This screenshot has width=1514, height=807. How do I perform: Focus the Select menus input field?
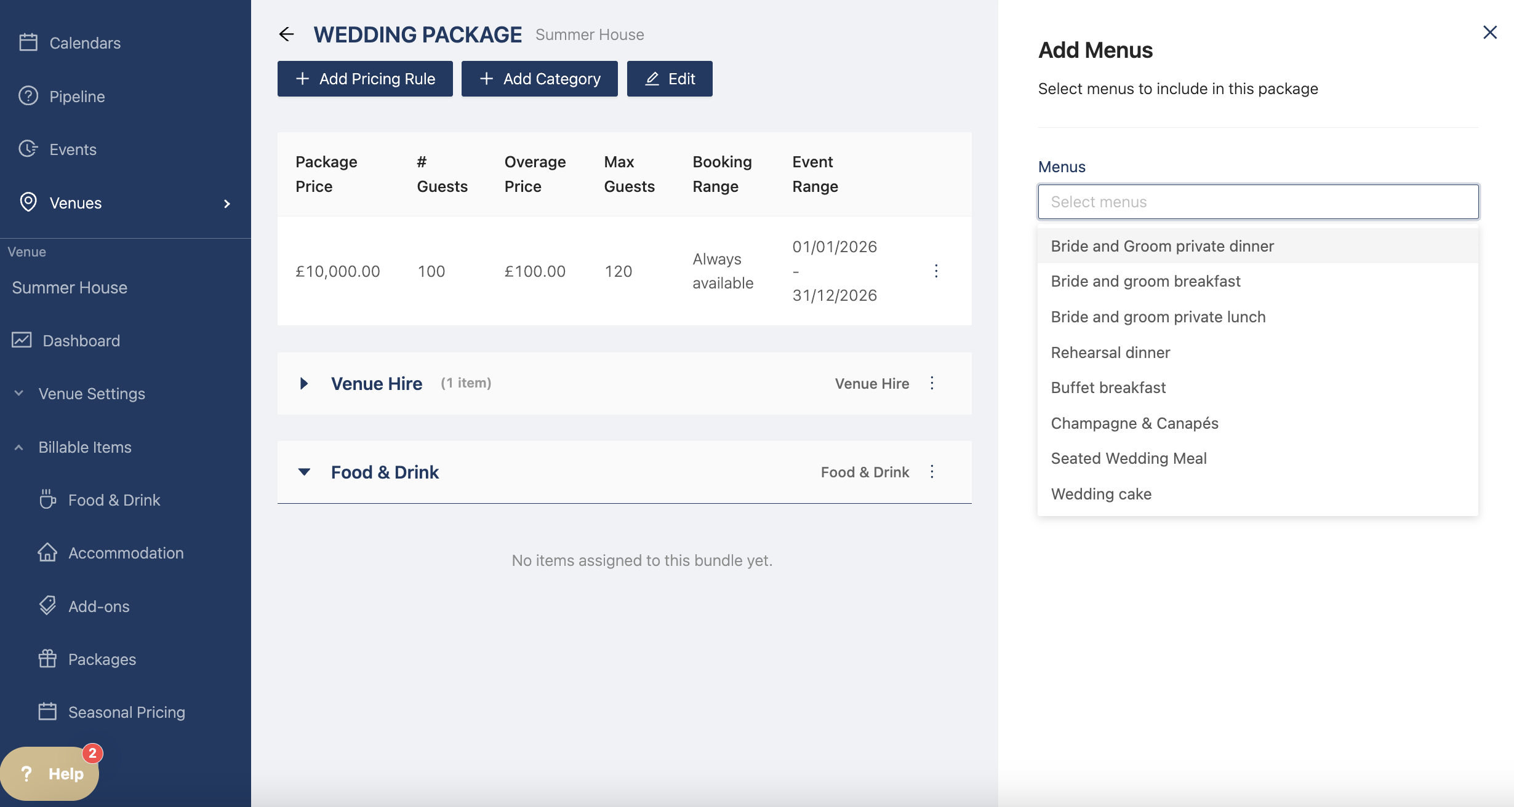pyautogui.click(x=1258, y=202)
